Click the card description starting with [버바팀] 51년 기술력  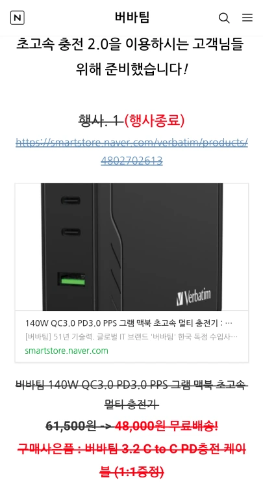[x=131, y=337]
